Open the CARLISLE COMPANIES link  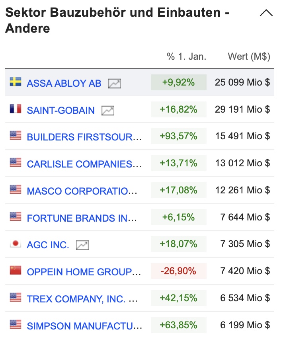(84, 164)
